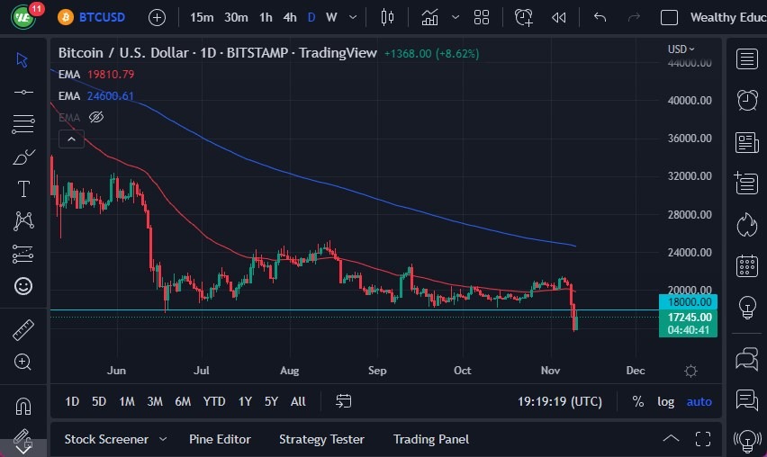Expand the timeframe interval dropdown arrow
Viewport: 767px width, 457px height.
click(352, 17)
